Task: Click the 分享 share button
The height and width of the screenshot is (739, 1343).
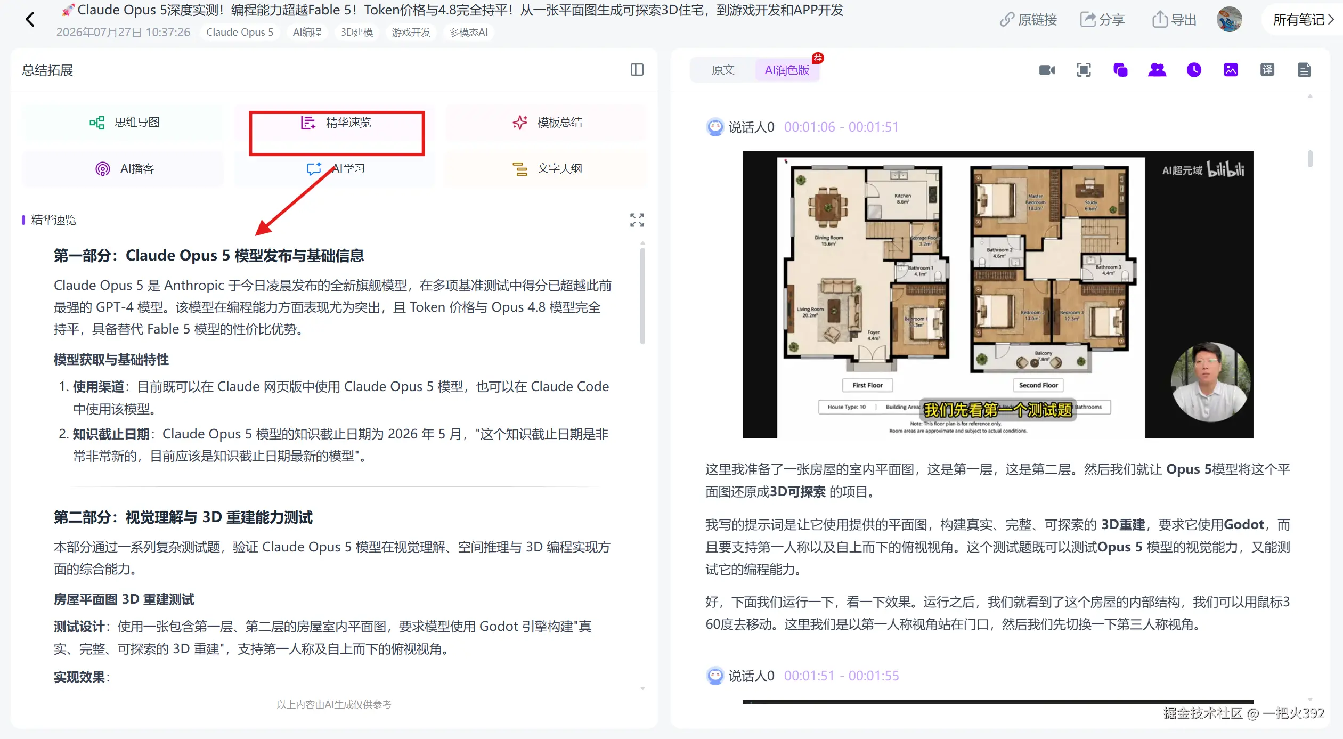Action: (1102, 20)
